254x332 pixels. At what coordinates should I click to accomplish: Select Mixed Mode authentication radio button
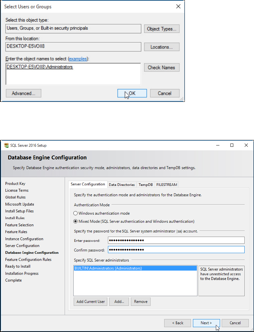(76, 221)
